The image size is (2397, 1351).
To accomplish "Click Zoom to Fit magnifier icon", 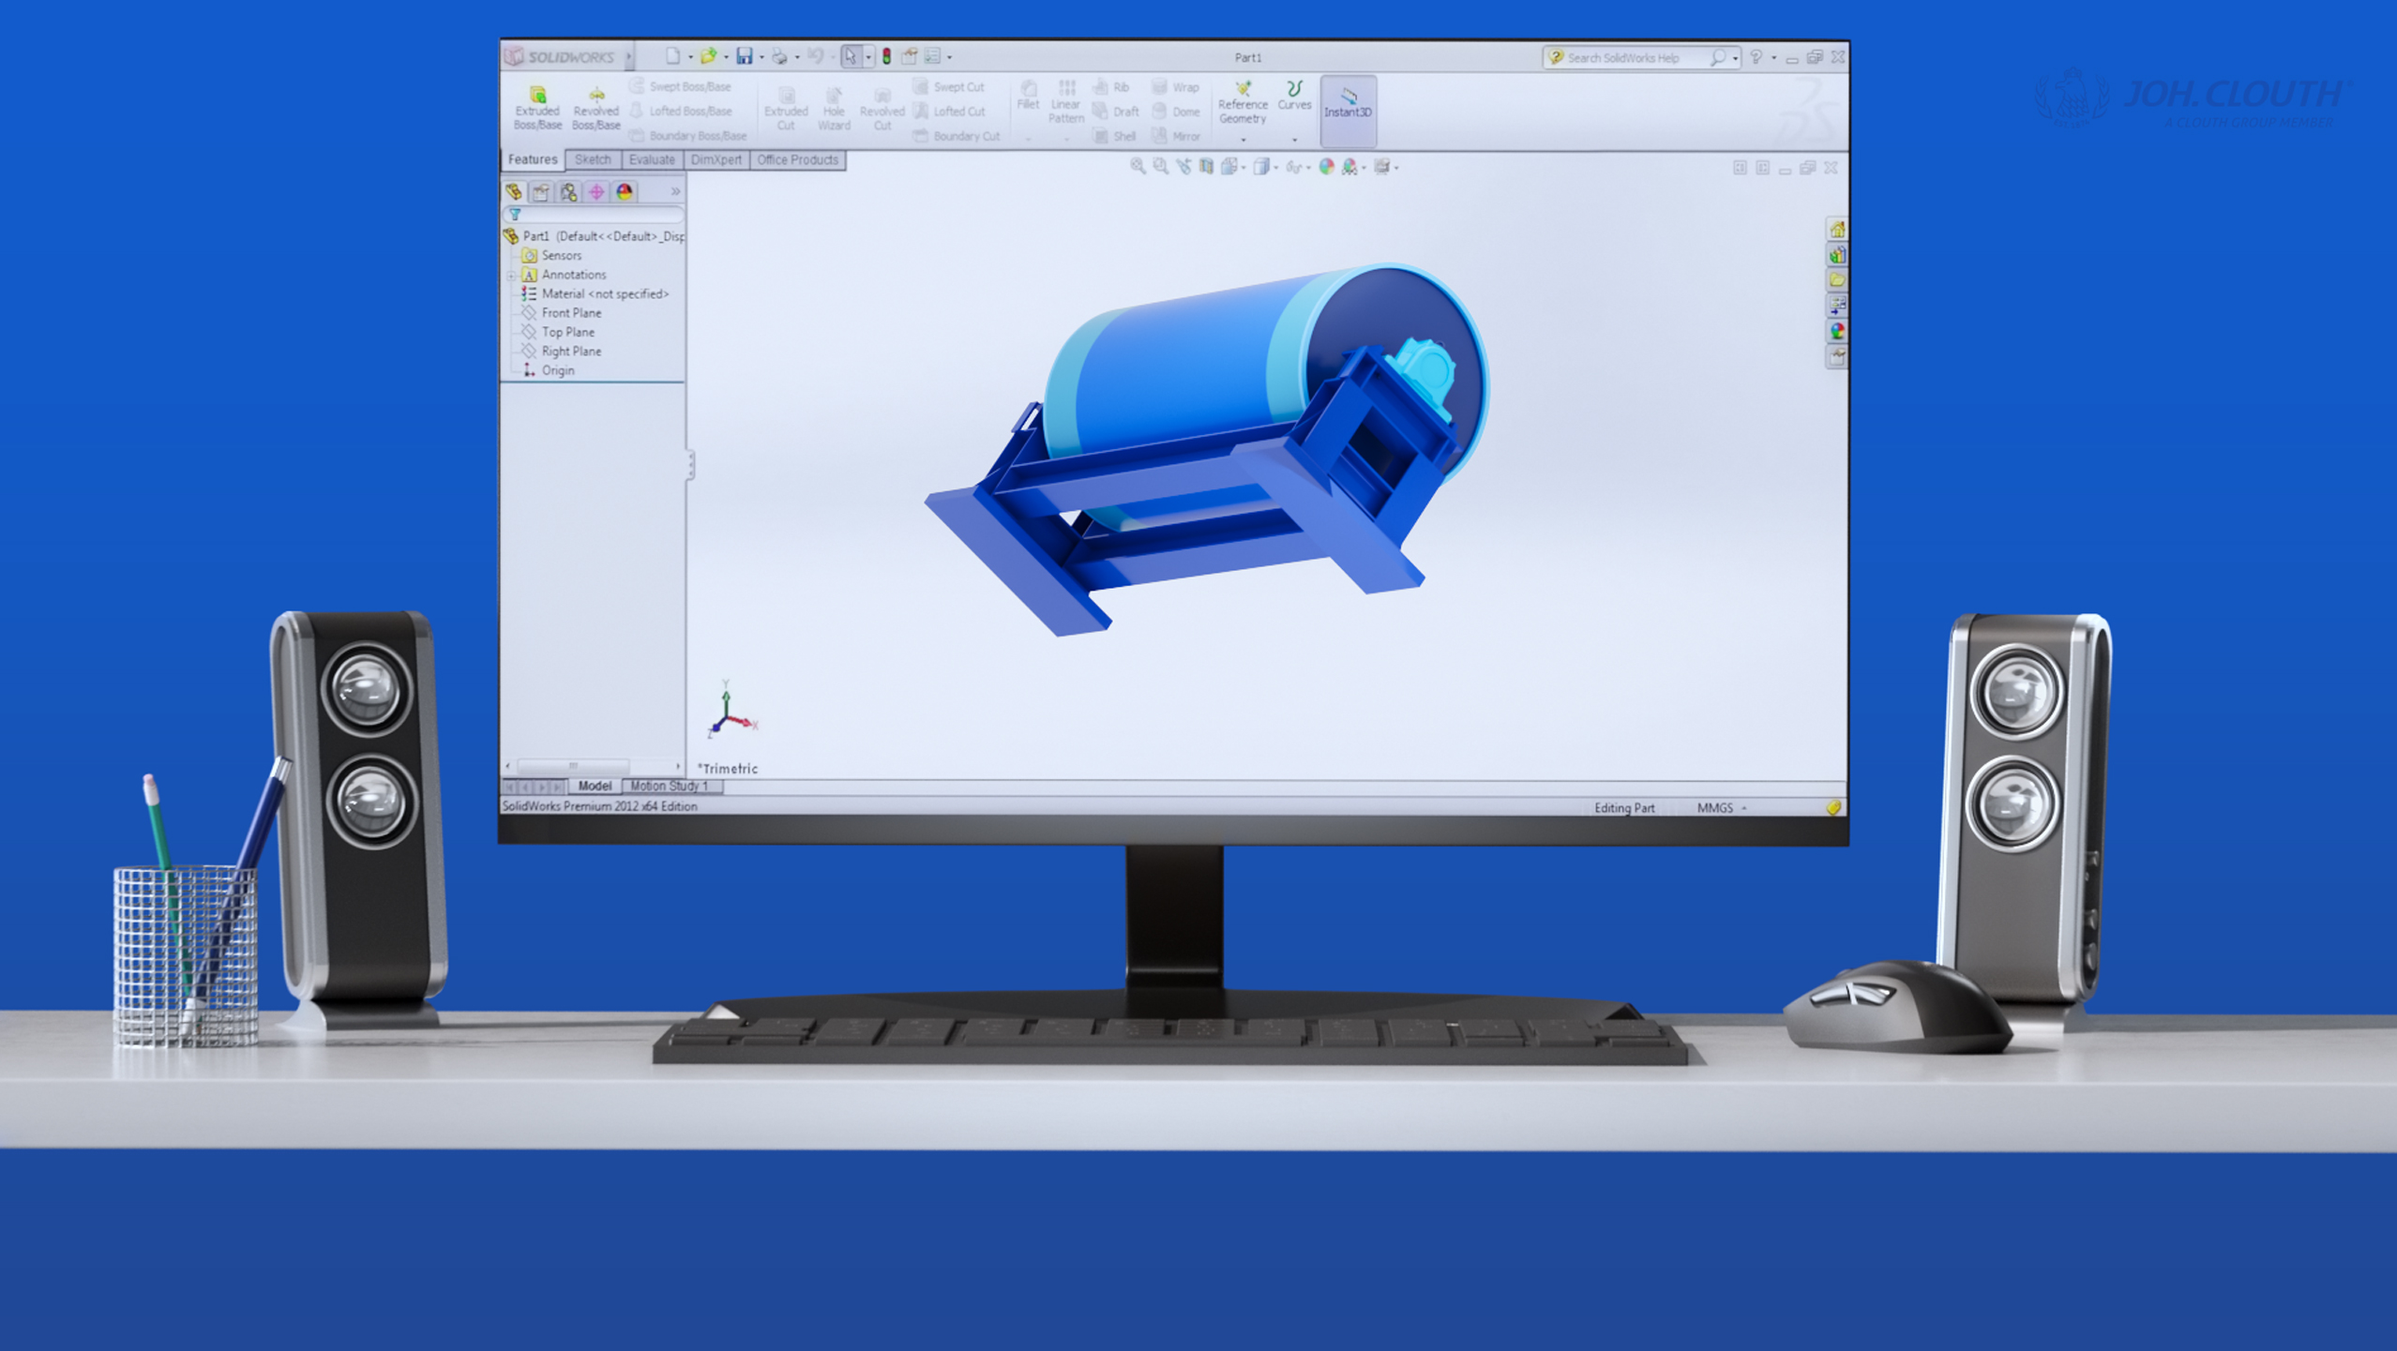I will (x=1137, y=167).
